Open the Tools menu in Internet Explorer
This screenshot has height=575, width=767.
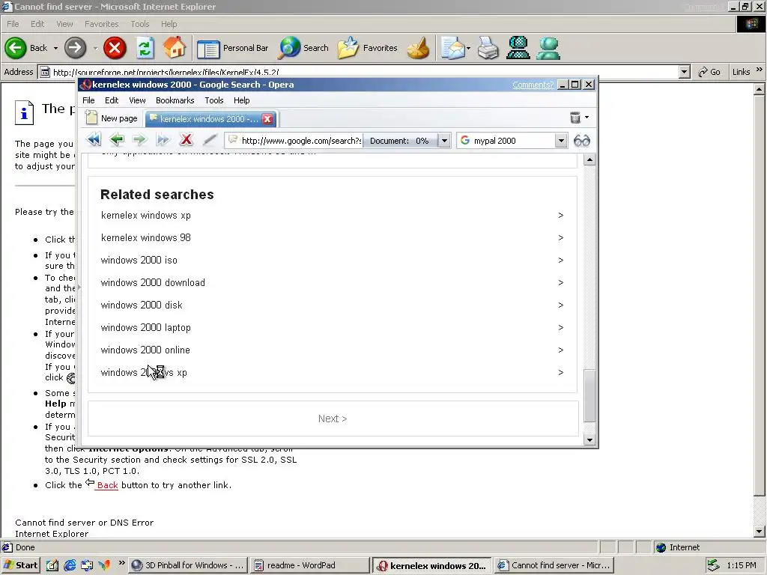click(140, 24)
